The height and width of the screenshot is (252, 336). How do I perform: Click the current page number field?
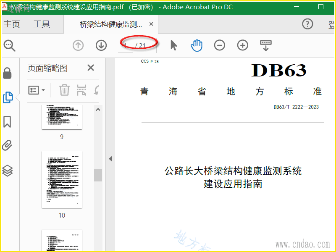[x=126, y=46]
